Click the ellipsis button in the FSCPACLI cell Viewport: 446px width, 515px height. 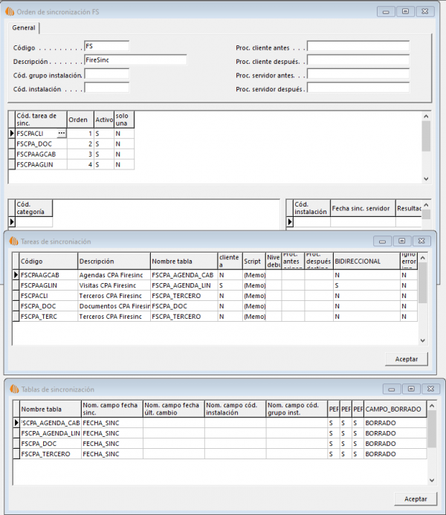[62, 133]
